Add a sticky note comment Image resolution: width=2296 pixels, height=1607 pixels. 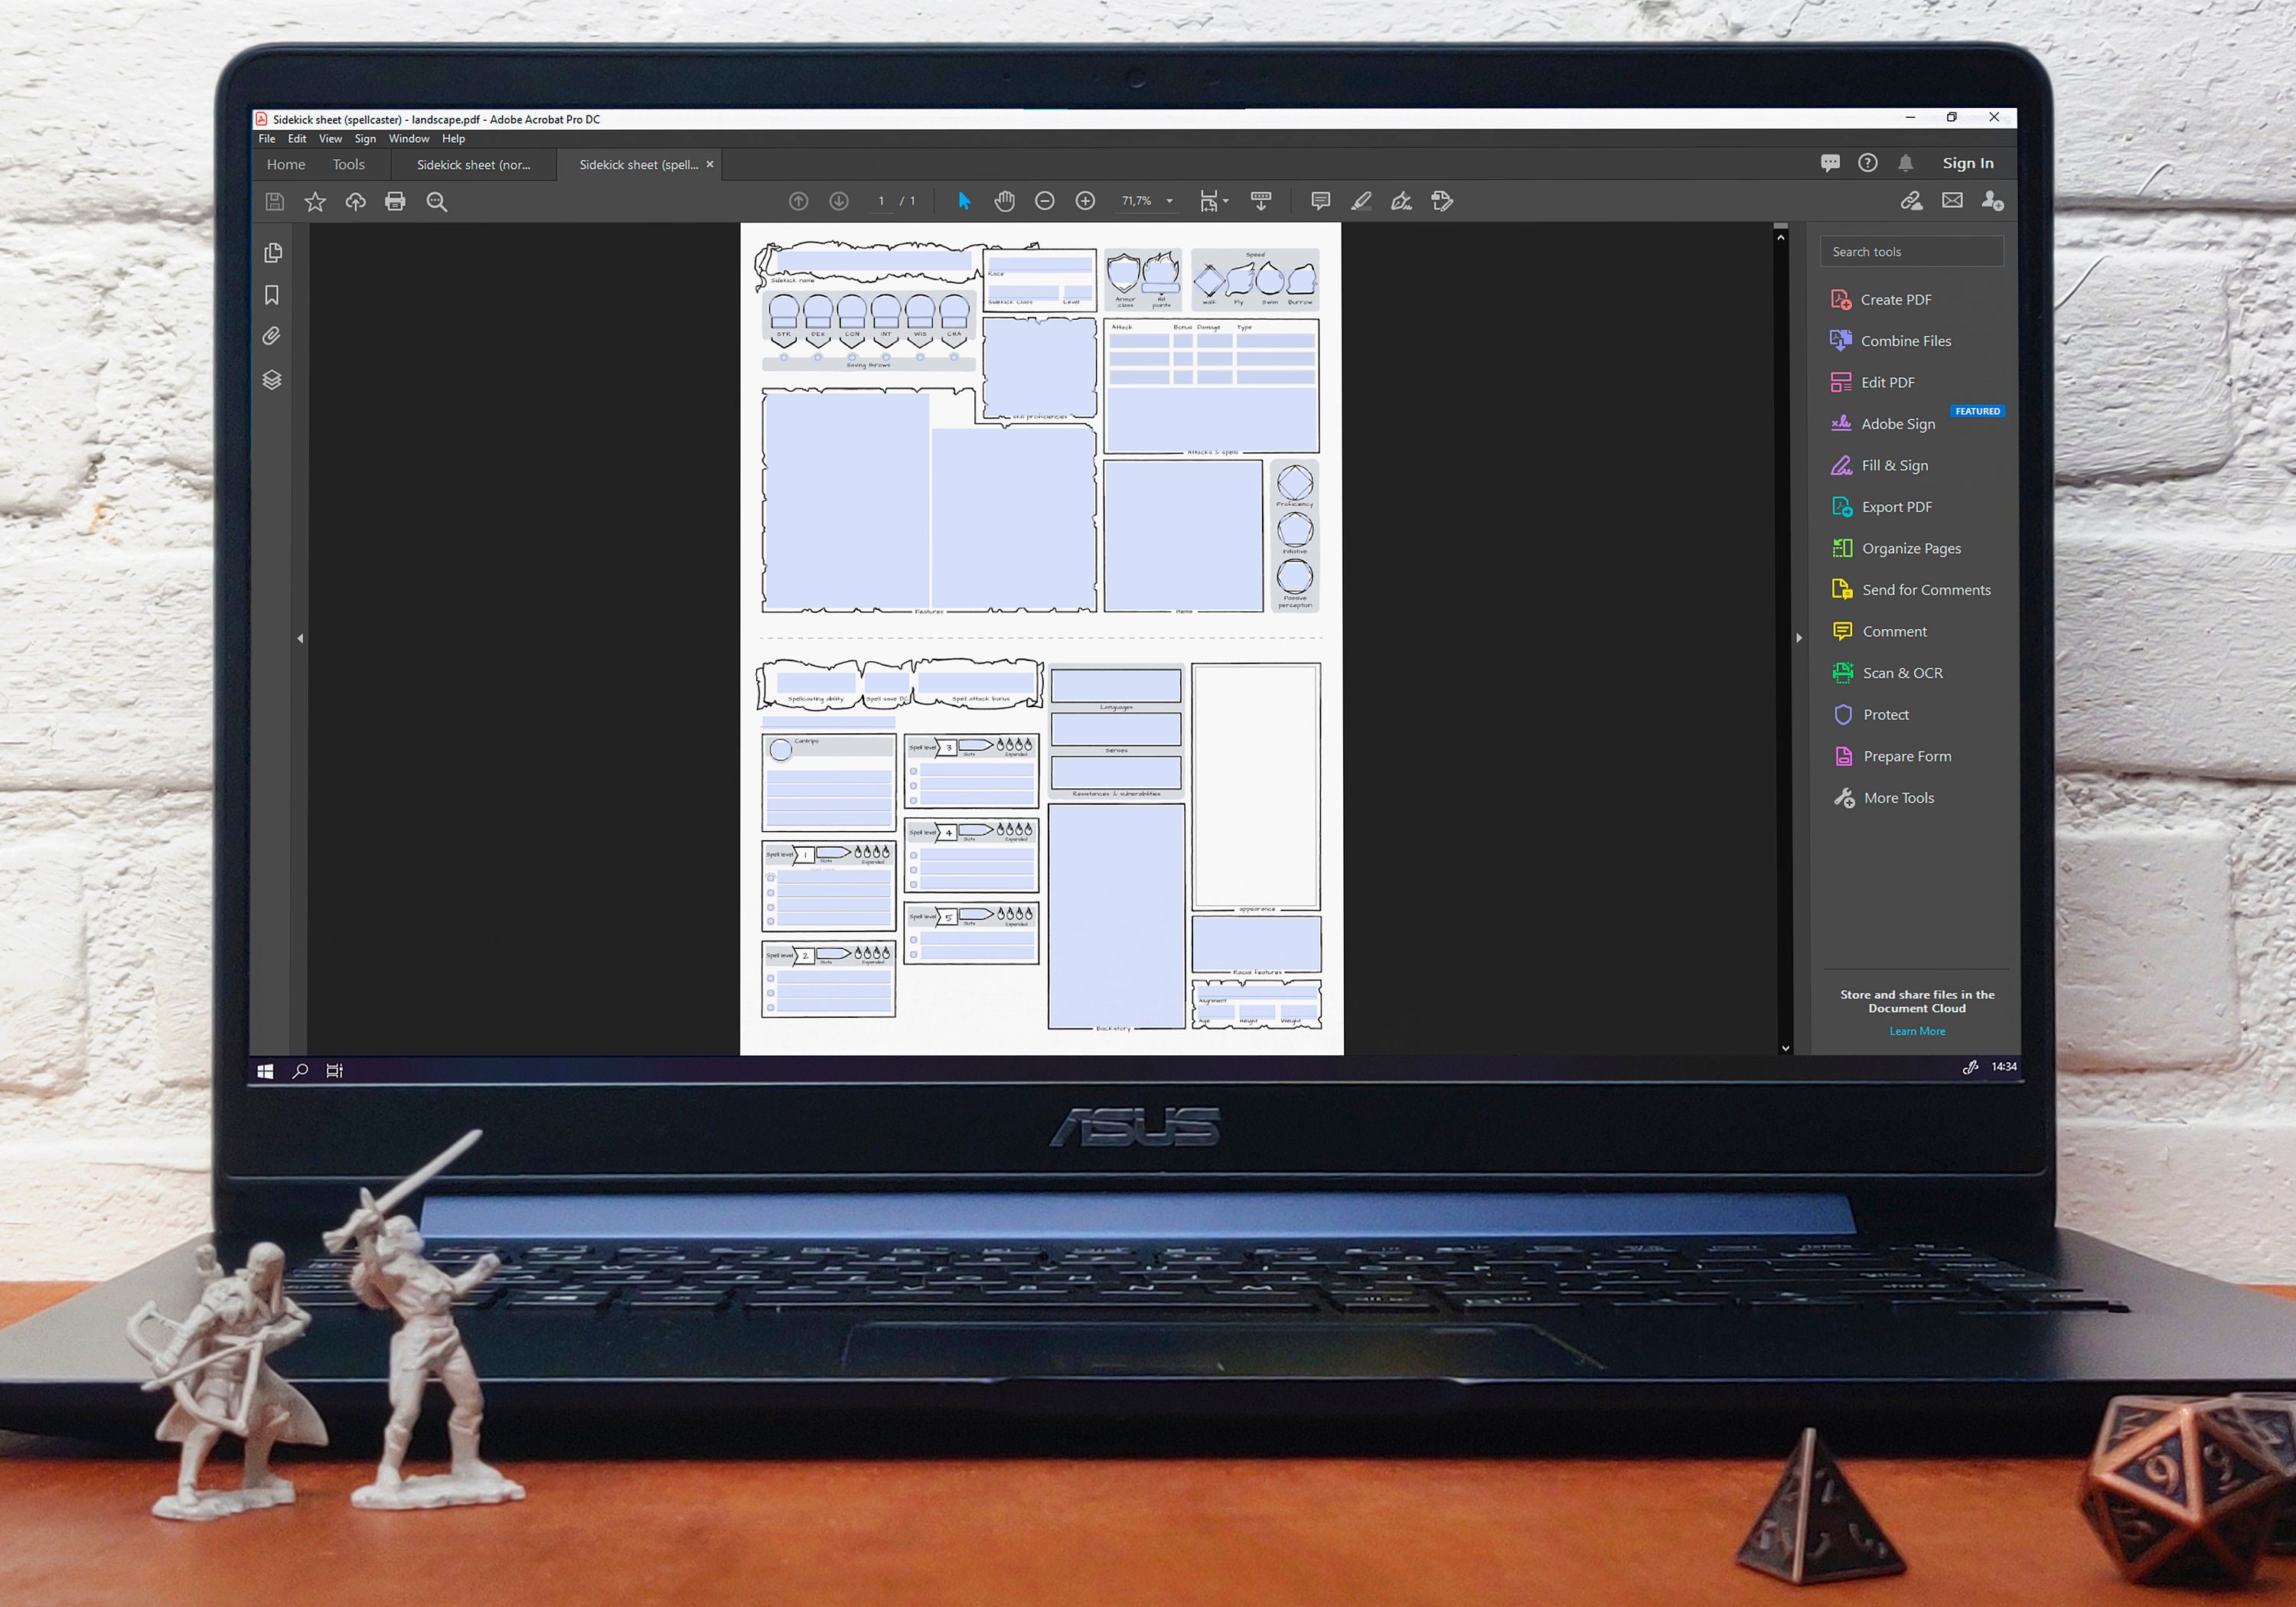(x=1320, y=201)
